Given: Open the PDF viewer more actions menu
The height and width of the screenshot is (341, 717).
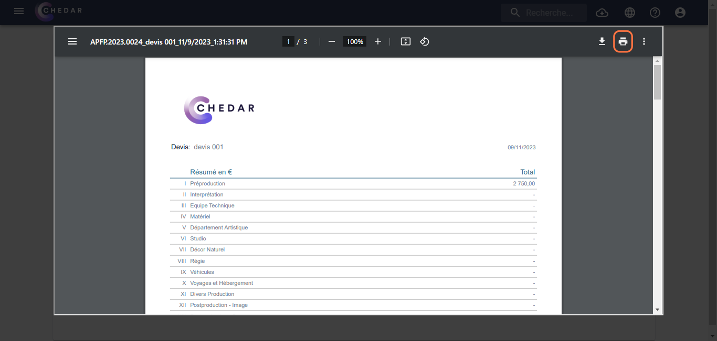Looking at the screenshot, I should pos(644,41).
